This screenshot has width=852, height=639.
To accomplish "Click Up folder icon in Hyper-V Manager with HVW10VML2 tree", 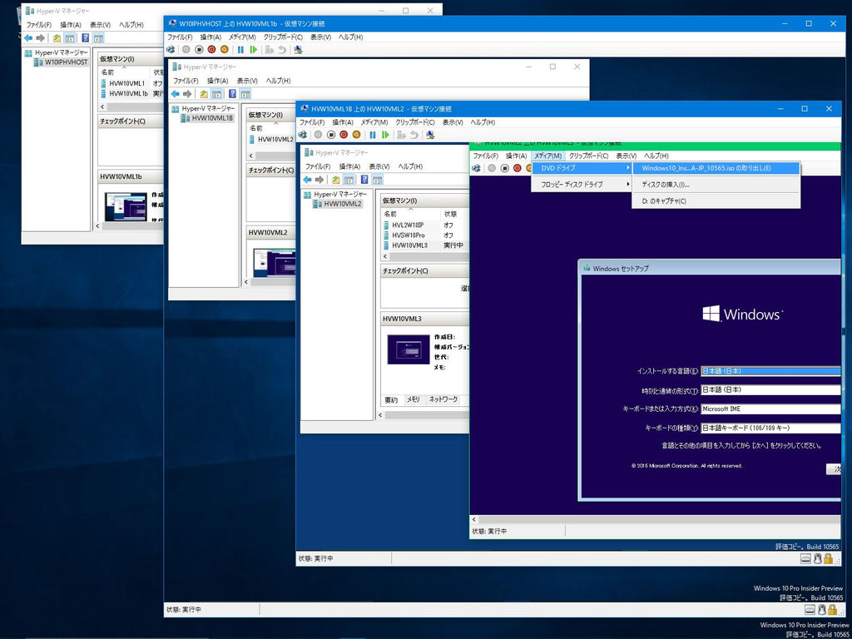I will 336,180.
